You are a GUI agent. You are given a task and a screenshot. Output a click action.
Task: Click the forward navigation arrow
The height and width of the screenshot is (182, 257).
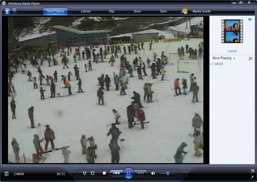(15, 11)
